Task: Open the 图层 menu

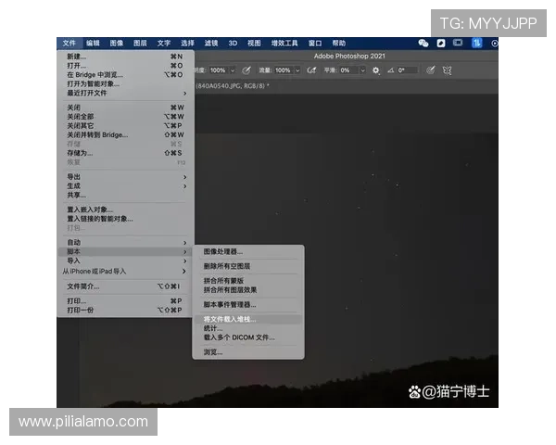Action: tap(140, 44)
